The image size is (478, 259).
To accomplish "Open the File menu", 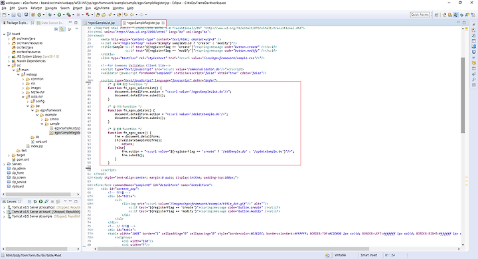I will pyautogui.click(x=4, y=8).
